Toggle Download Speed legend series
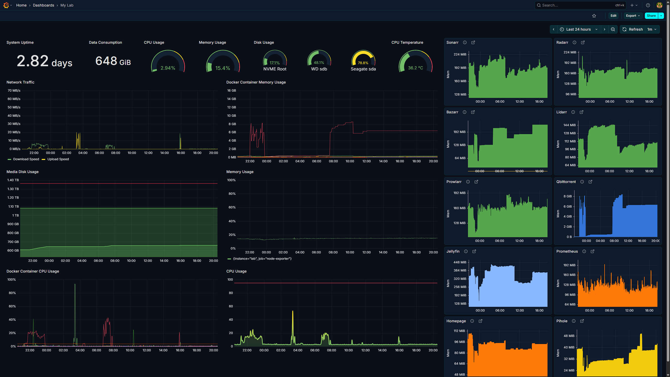 26,159
